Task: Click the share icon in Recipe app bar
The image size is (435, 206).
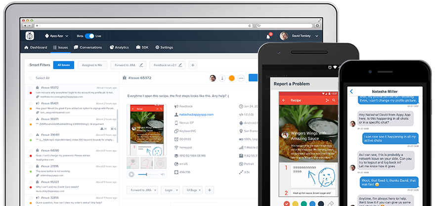Action: click(327, 100)
